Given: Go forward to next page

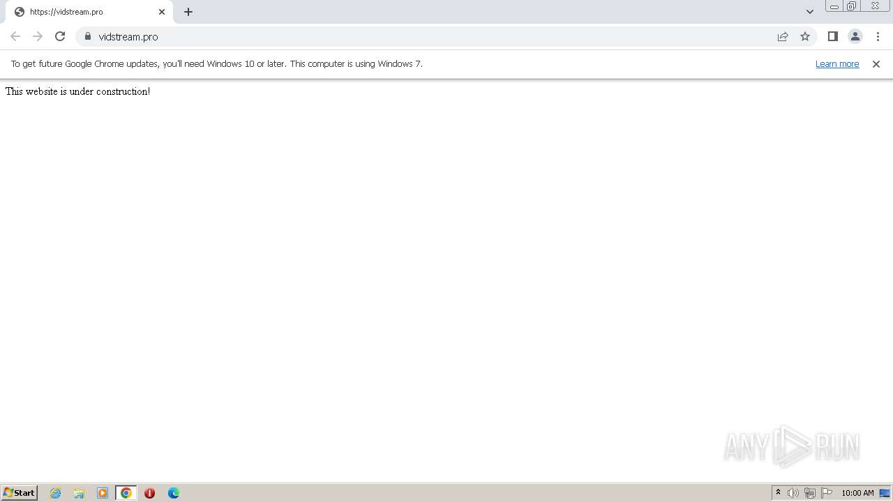Looking at the screenshot, I should [38, 36].
